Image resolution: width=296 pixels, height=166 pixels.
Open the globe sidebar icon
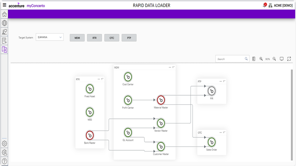point(4,23)
